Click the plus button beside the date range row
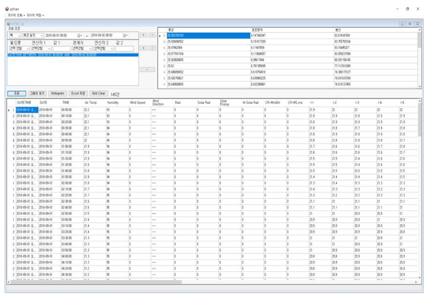 point(143,35)
